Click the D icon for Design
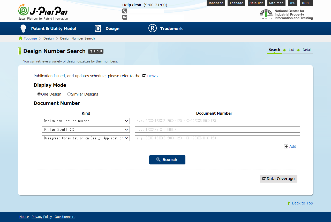Viewport: 331px width, 222px height. [x=97, y=28]
